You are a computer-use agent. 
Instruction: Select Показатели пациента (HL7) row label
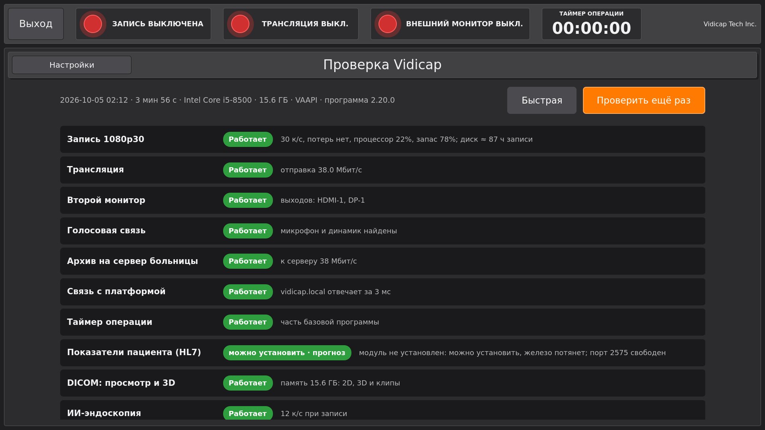coord(134,352)
